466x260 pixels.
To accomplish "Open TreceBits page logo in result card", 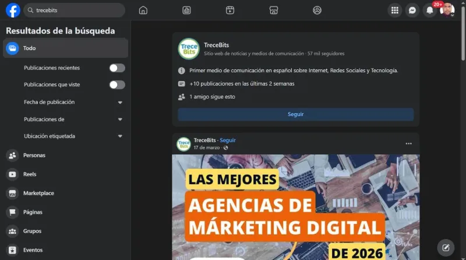I will coord(189,49).
